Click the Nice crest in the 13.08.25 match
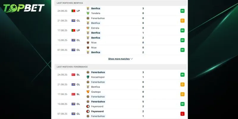The width and height of the screenshot is (238, 119). [x=88, y=43]
